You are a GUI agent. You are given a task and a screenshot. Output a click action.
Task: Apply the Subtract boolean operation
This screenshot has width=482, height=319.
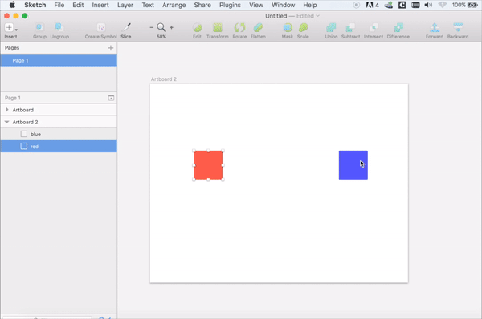pos(350,27)
